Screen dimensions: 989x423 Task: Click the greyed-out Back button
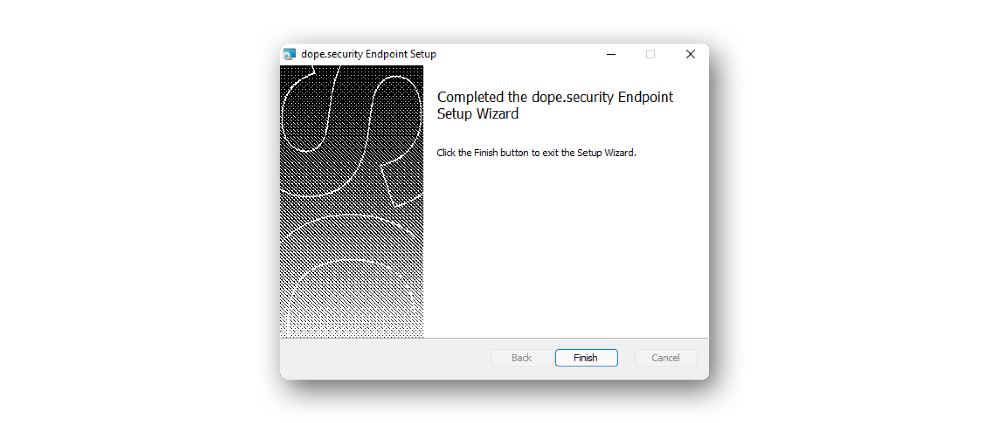[x=521, y=358]
